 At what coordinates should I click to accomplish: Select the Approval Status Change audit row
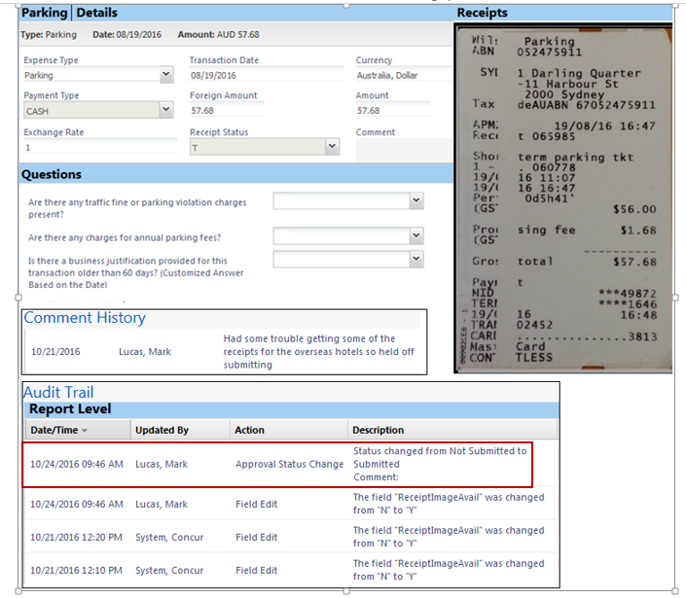point(289,464)
